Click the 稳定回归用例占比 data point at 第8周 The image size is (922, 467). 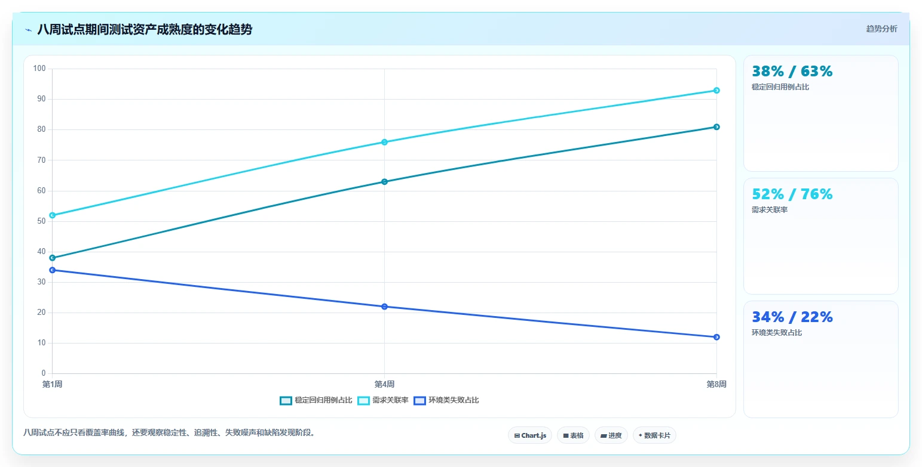pyautogui.click(x=716, y=127)
